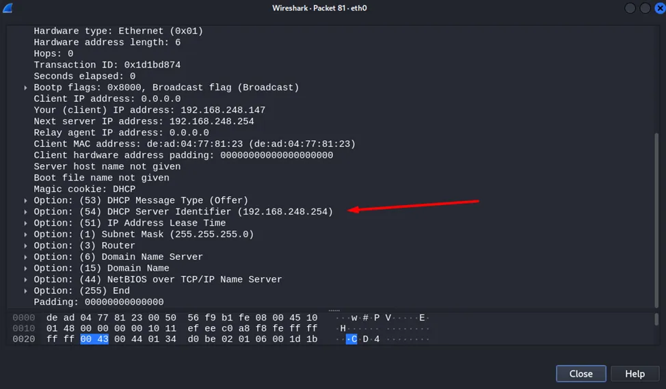Click the vertical scrollbar of packet details
Viewport: 666px width, 389px height.
click(657, 205)
